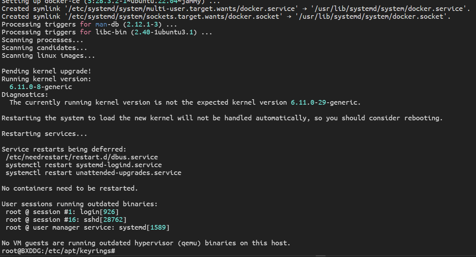This screenshot has width=476, height=257.
Task: Click the systemd[1589] user manager entry
Action: [144, 227]
